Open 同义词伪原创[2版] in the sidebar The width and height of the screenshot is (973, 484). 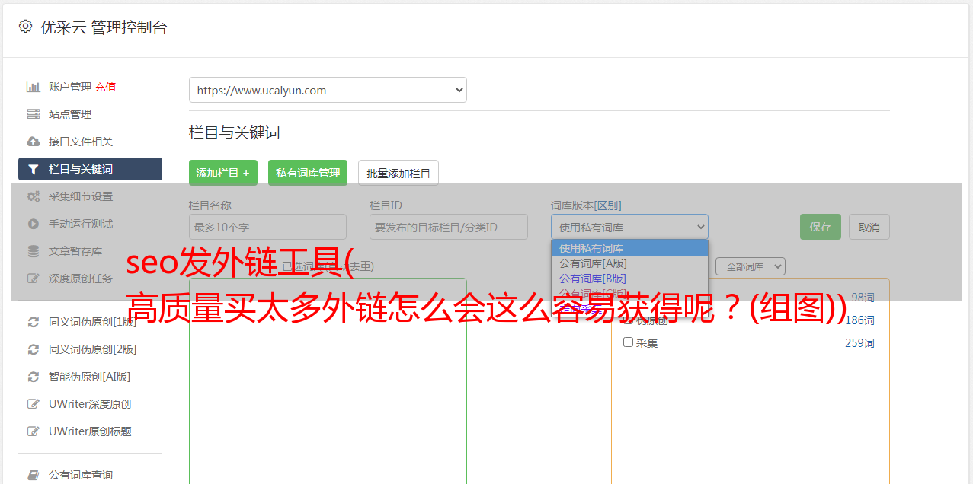click(93, 349)
